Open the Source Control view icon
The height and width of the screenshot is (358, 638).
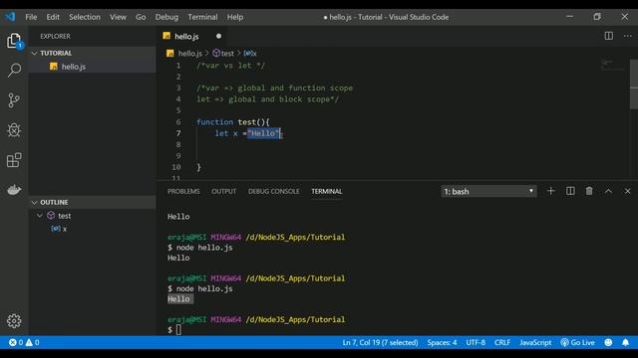coord(14,99)
